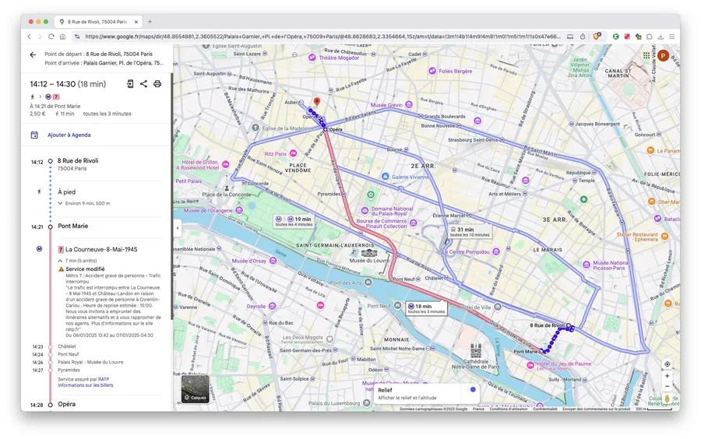Open Google account avatar P
701x439 pixels.
pyautogui.click(x=663, y=56)
